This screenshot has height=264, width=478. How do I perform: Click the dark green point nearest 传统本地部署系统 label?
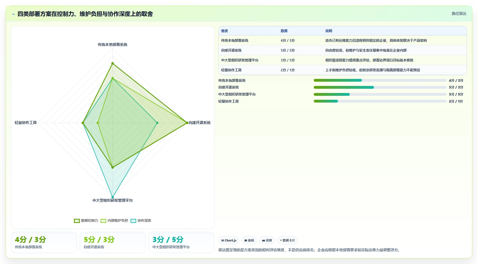click(112, 63)
